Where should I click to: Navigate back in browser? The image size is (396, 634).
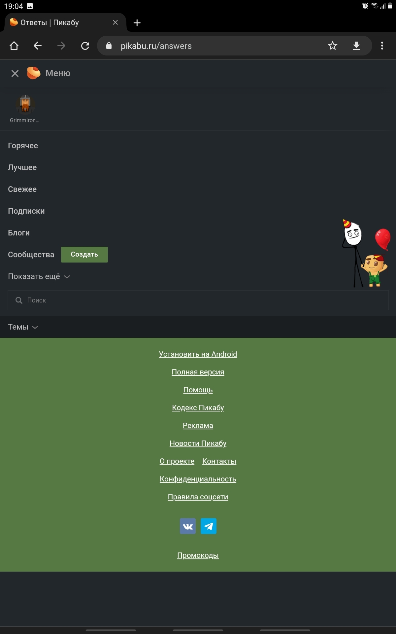click(38, 46)
